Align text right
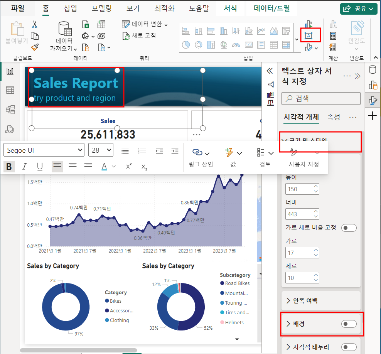 pyautogui.click(x=88, y=167)
